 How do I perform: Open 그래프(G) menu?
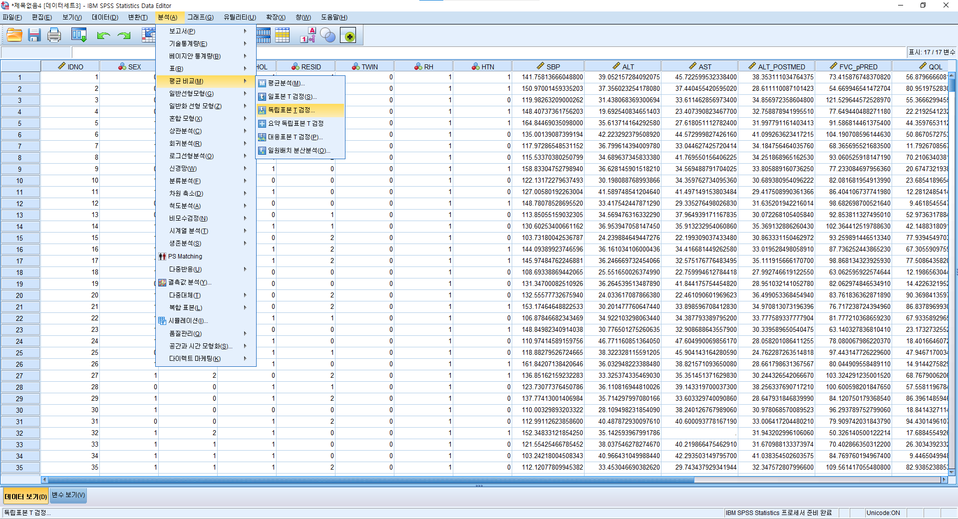coord(200,17)
